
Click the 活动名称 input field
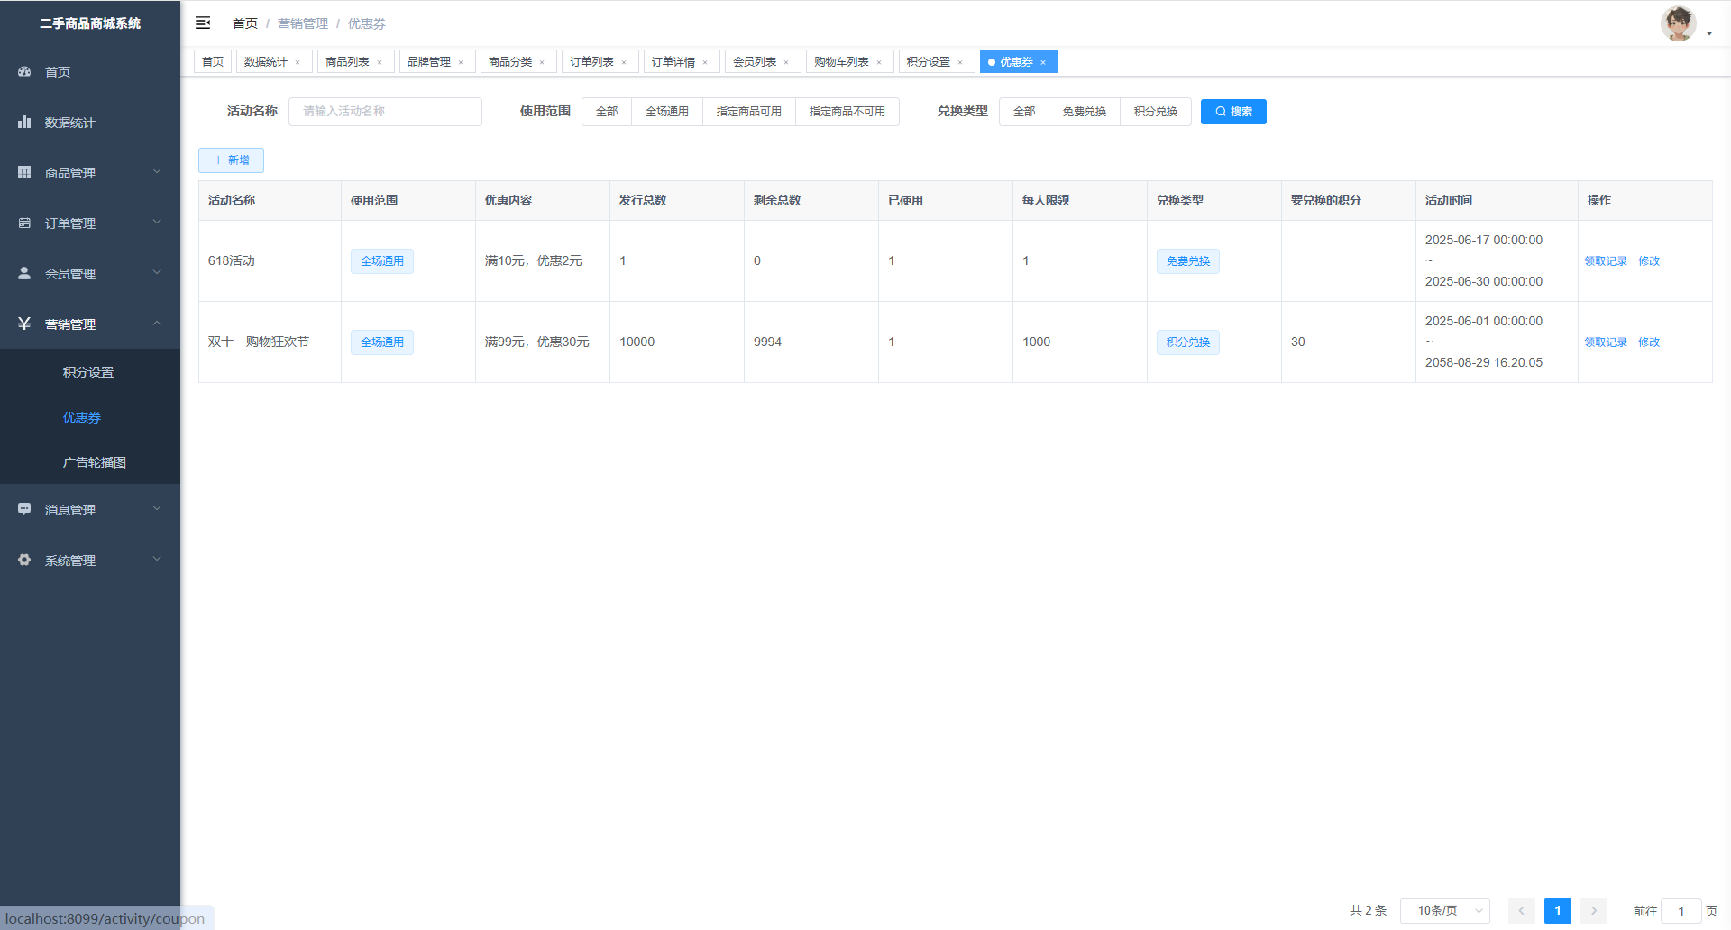(385, 112)
